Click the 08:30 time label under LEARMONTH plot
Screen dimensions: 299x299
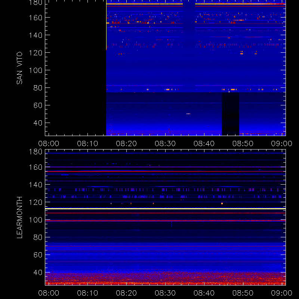click(165, 293)
